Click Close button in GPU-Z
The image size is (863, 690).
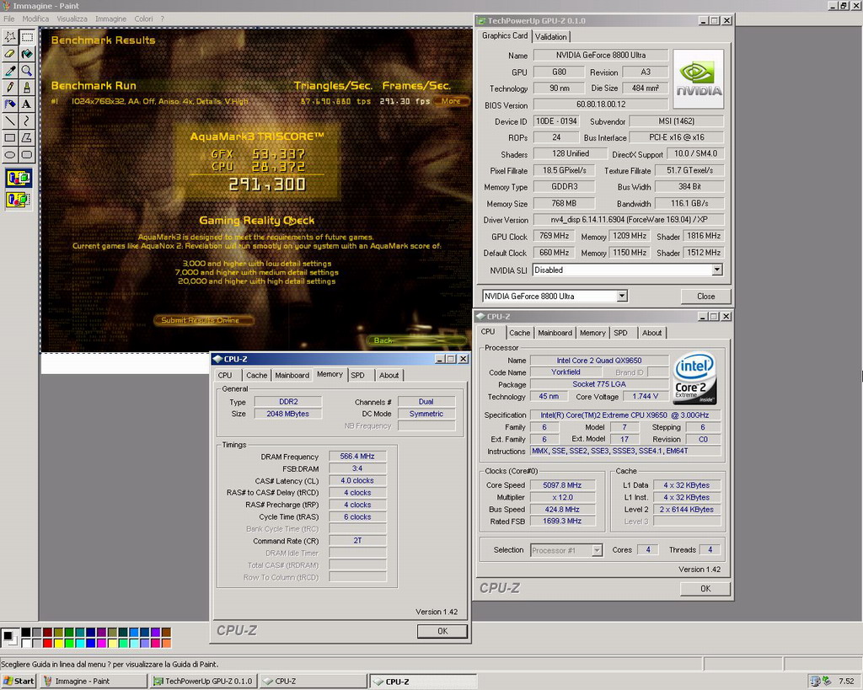705,296
